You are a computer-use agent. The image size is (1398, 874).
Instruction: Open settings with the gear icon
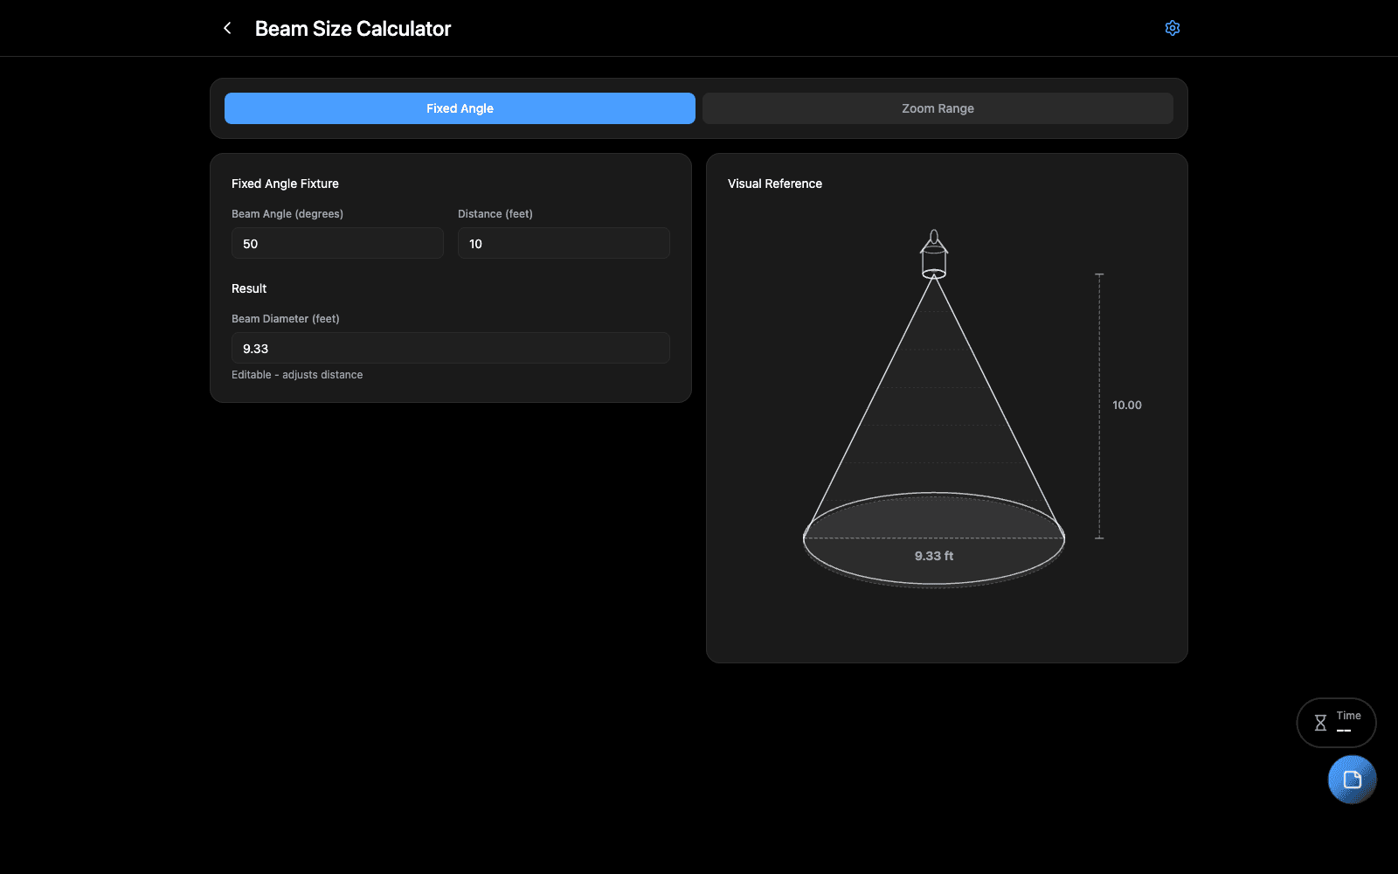pos(1173,28)
